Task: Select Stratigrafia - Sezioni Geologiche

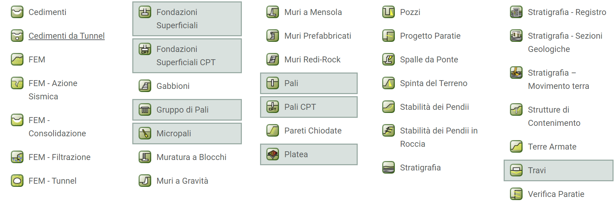Action: coord(565,43)
